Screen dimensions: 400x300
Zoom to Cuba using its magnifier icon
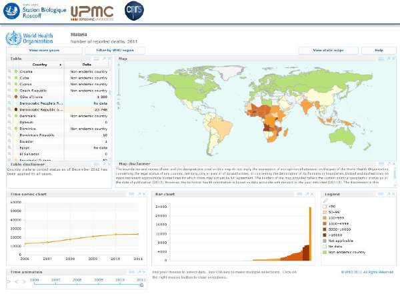point(9,77)
